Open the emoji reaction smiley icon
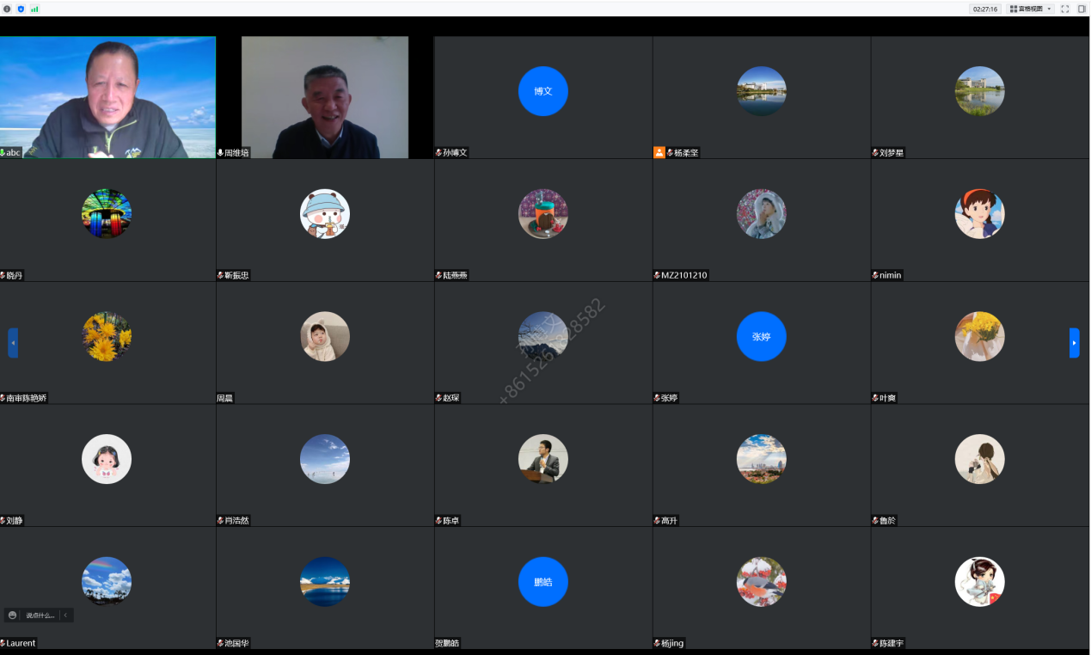1091x655 pixels. click(x=12, y=615)
